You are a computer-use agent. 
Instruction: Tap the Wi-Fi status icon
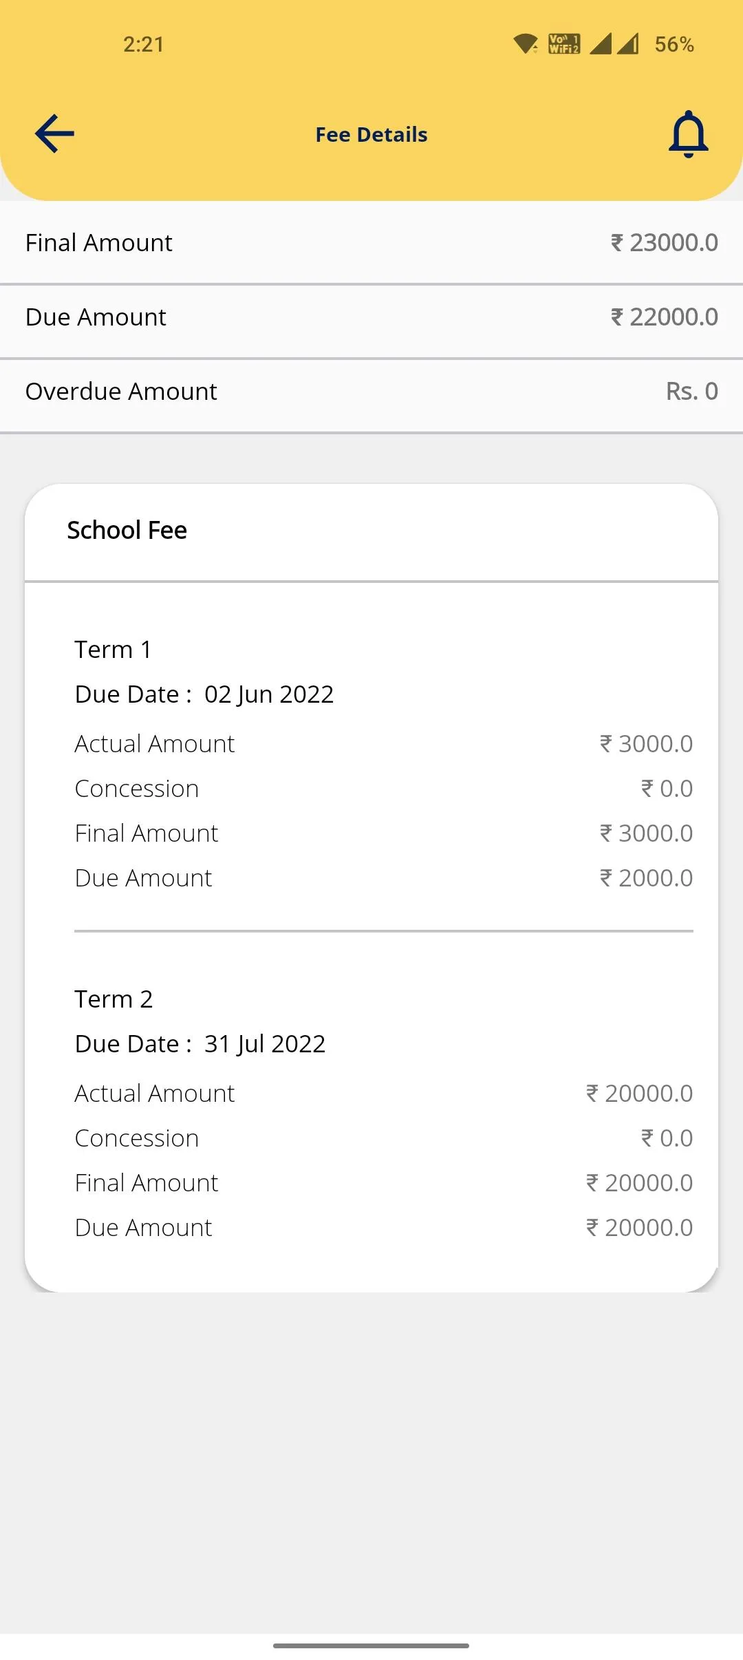tap(526, 44)
